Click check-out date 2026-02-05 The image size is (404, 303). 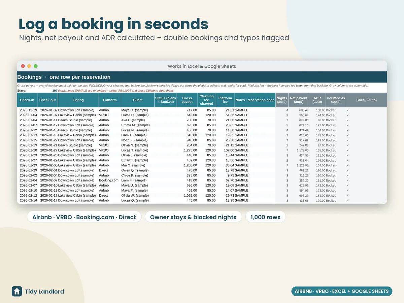coord(49,165)
